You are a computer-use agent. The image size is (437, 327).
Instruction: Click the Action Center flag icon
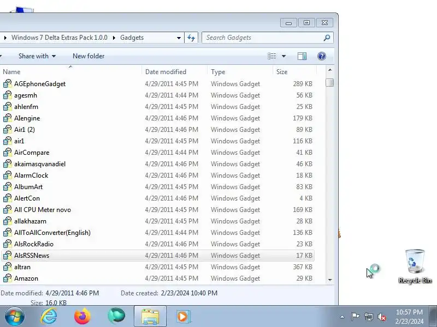coord(355,317)
